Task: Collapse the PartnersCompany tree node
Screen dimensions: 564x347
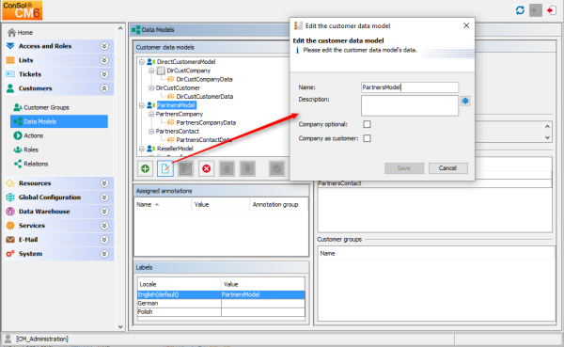Action: coord(151,114)
